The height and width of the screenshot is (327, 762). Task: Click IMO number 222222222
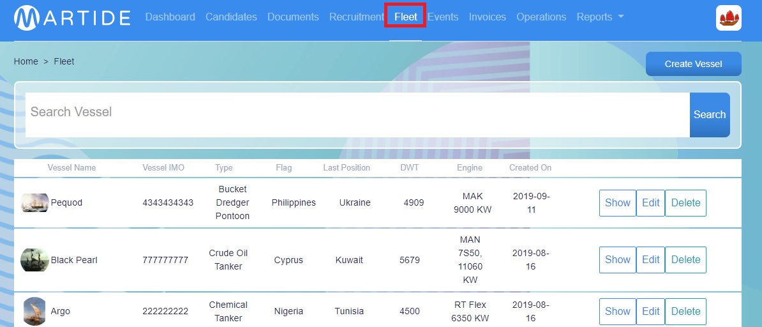(165, 312)
